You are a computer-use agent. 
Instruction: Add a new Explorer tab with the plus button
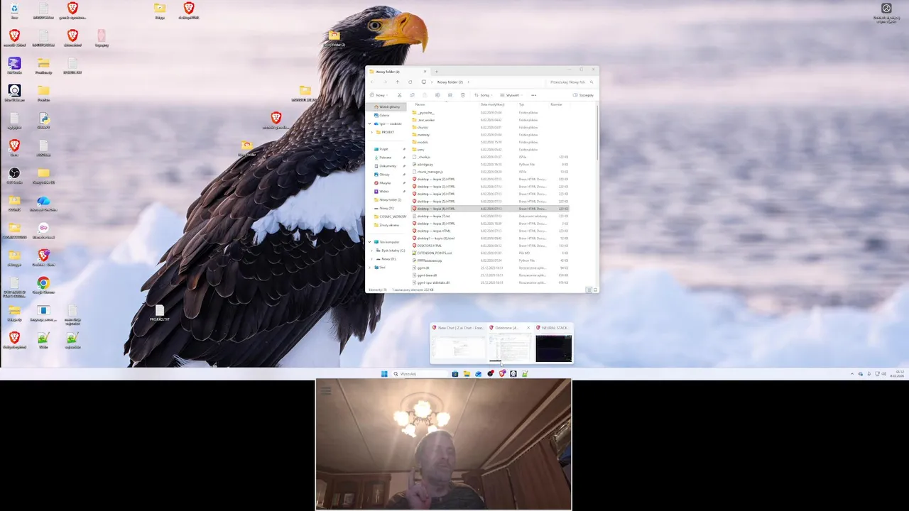tap(436, 71)
